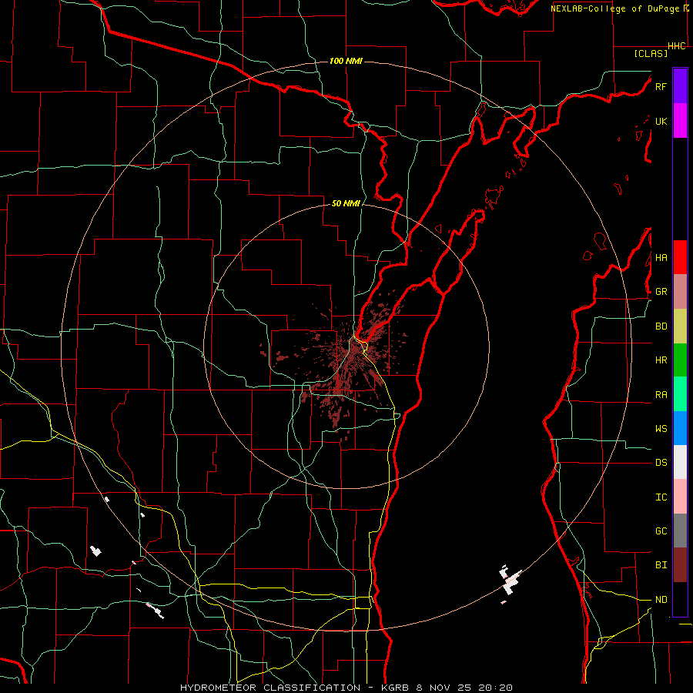Click the RF legend label

click(x=661, y=86)
